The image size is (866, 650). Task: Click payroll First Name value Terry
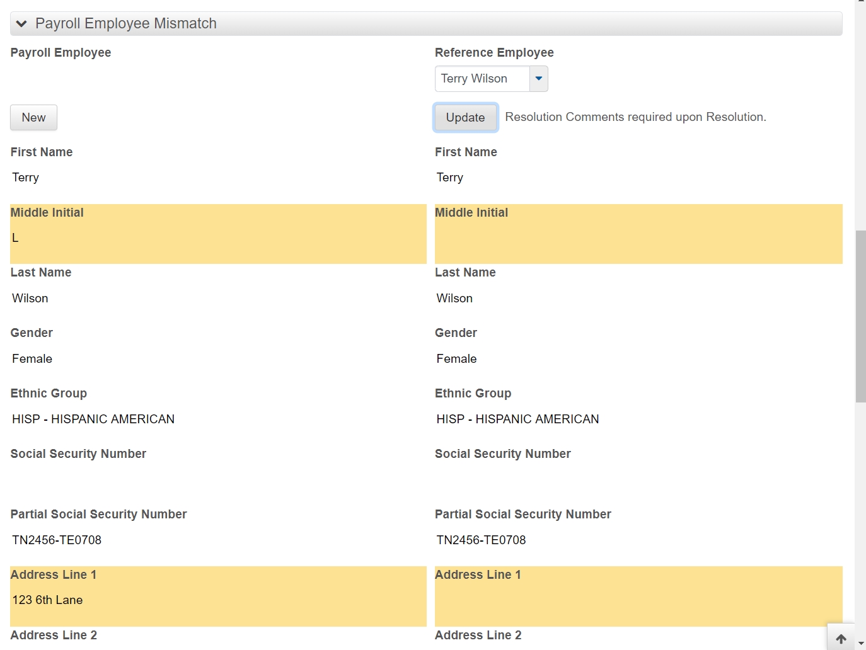point(25,178)
